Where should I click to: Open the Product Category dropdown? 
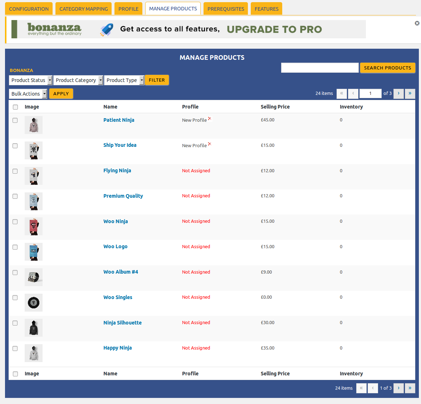(x=78, y=80)
